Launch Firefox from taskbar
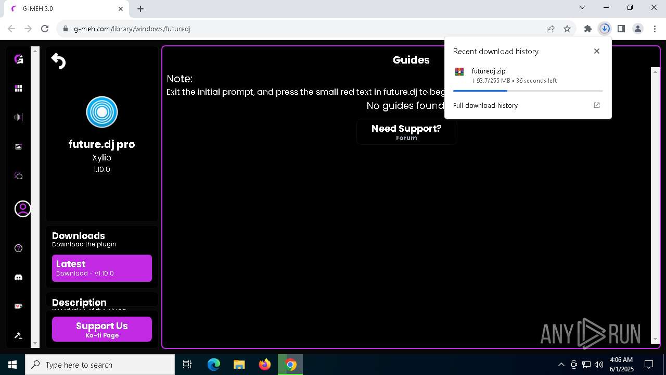 (265, 365)
